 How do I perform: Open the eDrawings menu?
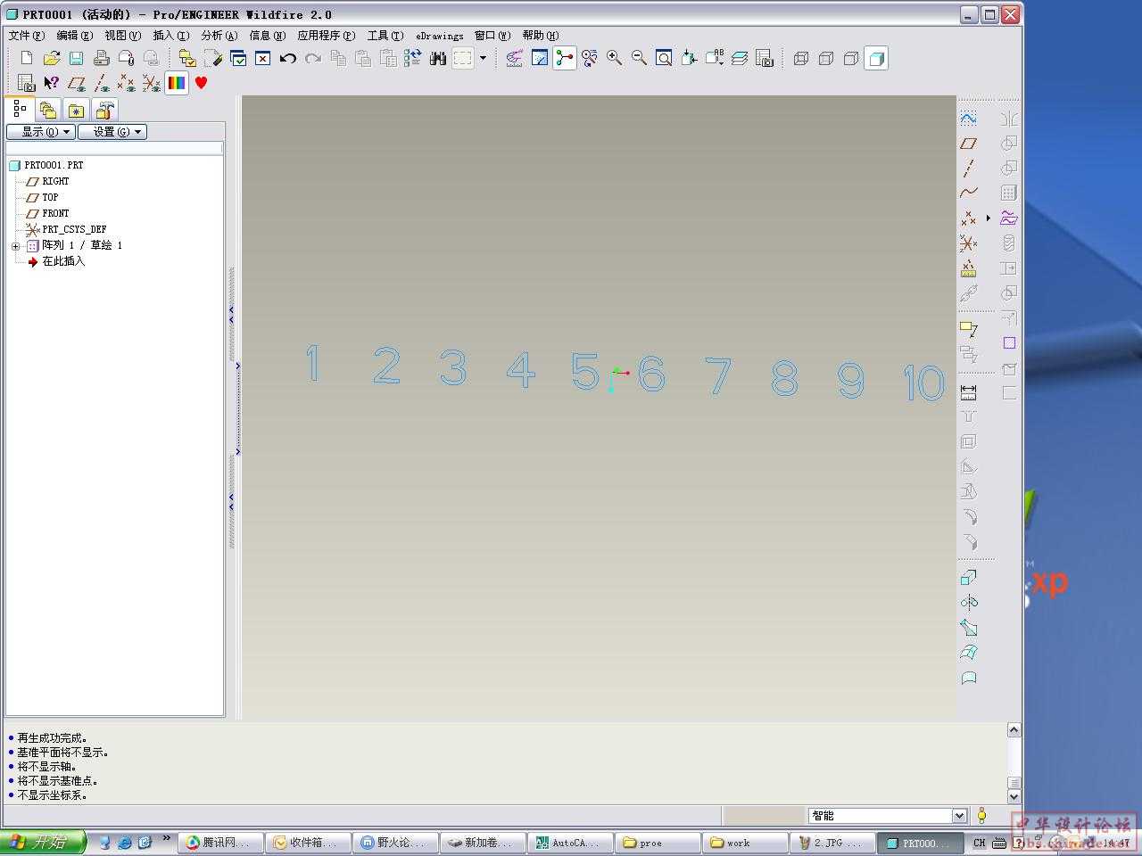tap(440, 36)
